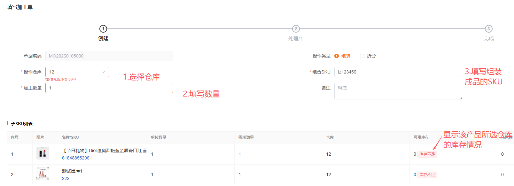The height and width of the screenshot is (186, 514).
Task: Click 库存不足 tag in second row
Action: (x=427, y=175)
